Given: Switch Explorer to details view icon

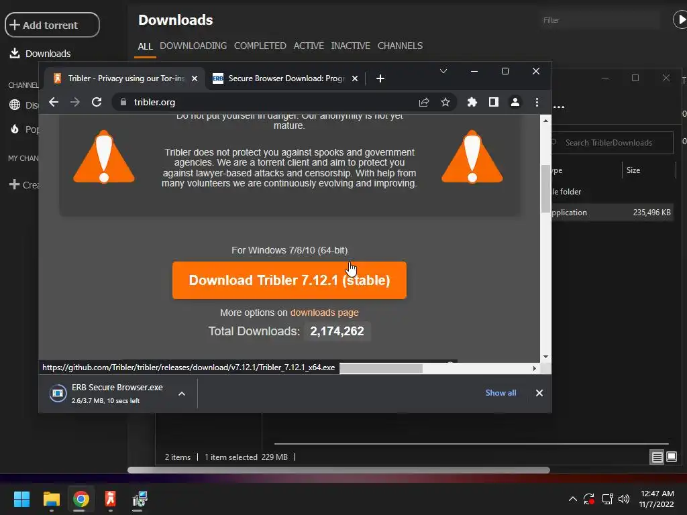Looking at the screenshot, I should [657, 457].
